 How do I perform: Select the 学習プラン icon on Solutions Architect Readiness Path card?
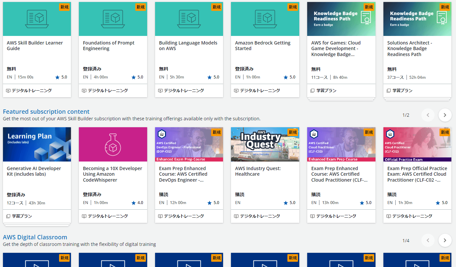click(389, 90)
